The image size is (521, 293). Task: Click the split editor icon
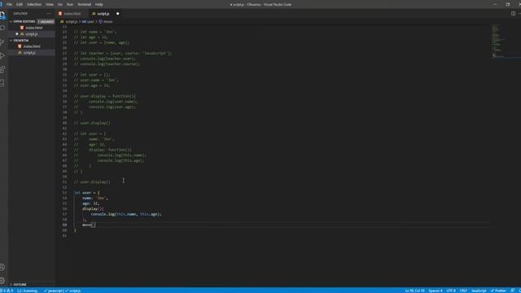coord(513,14)
